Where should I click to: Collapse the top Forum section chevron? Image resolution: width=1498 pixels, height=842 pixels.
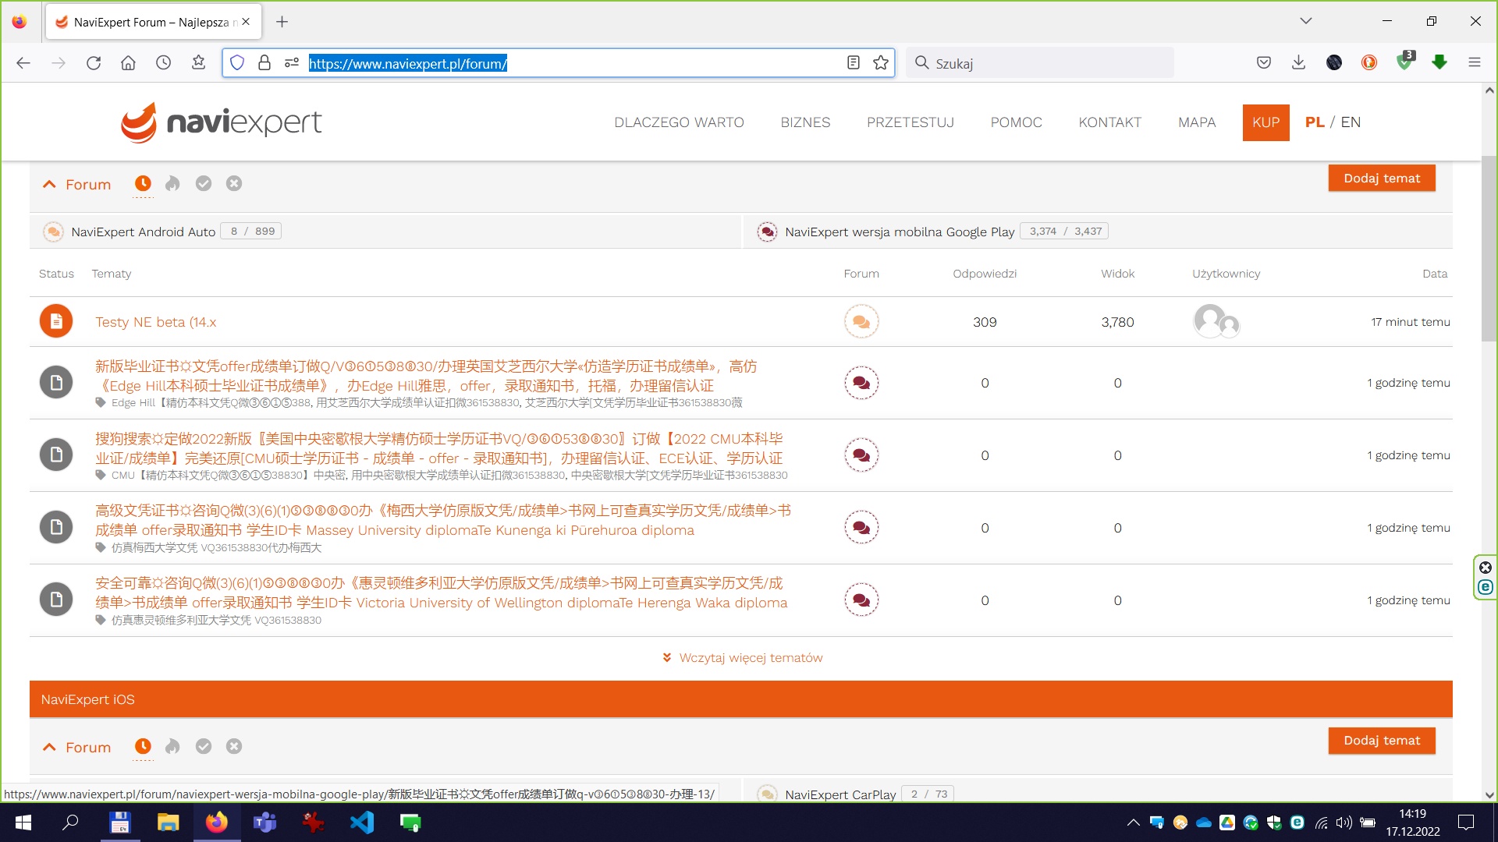[49, 185]
